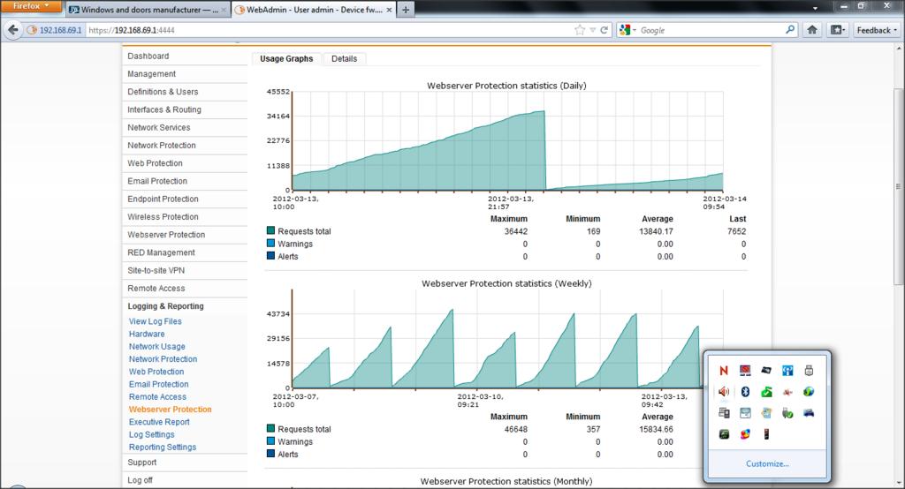Open the Feedback dropdown button

coord(877,30)
